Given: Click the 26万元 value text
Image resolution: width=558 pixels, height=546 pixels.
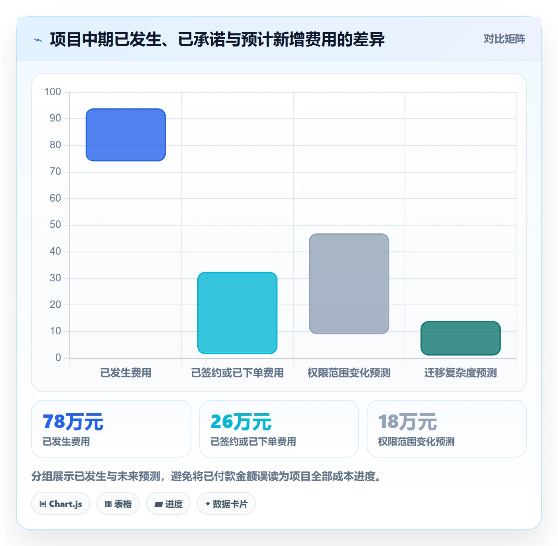Looking at the screenshot, I should 241,422.
